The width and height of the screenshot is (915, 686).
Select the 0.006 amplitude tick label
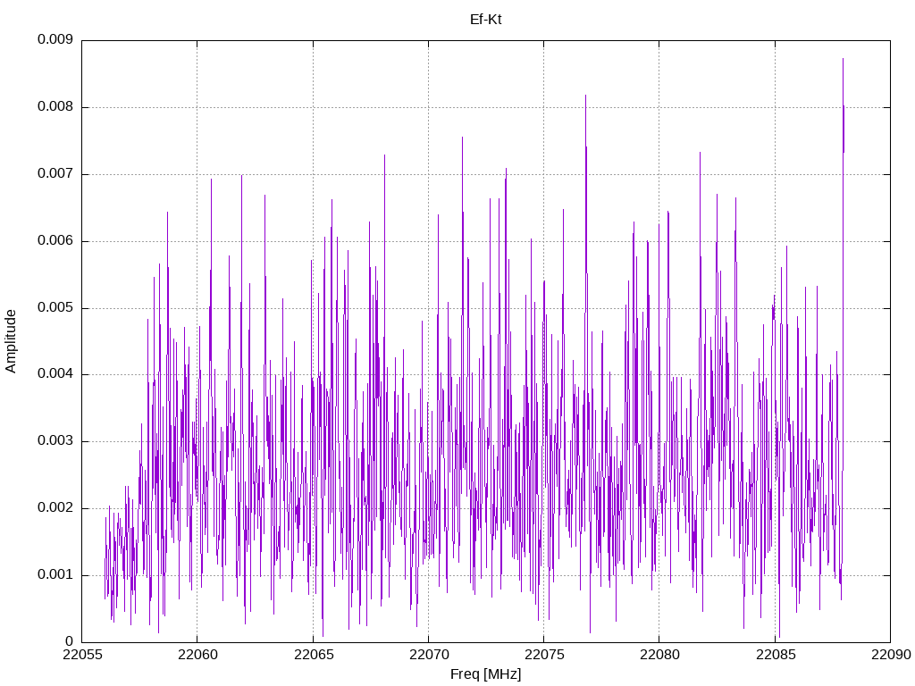pyautogui.click(x=55, y=241)
